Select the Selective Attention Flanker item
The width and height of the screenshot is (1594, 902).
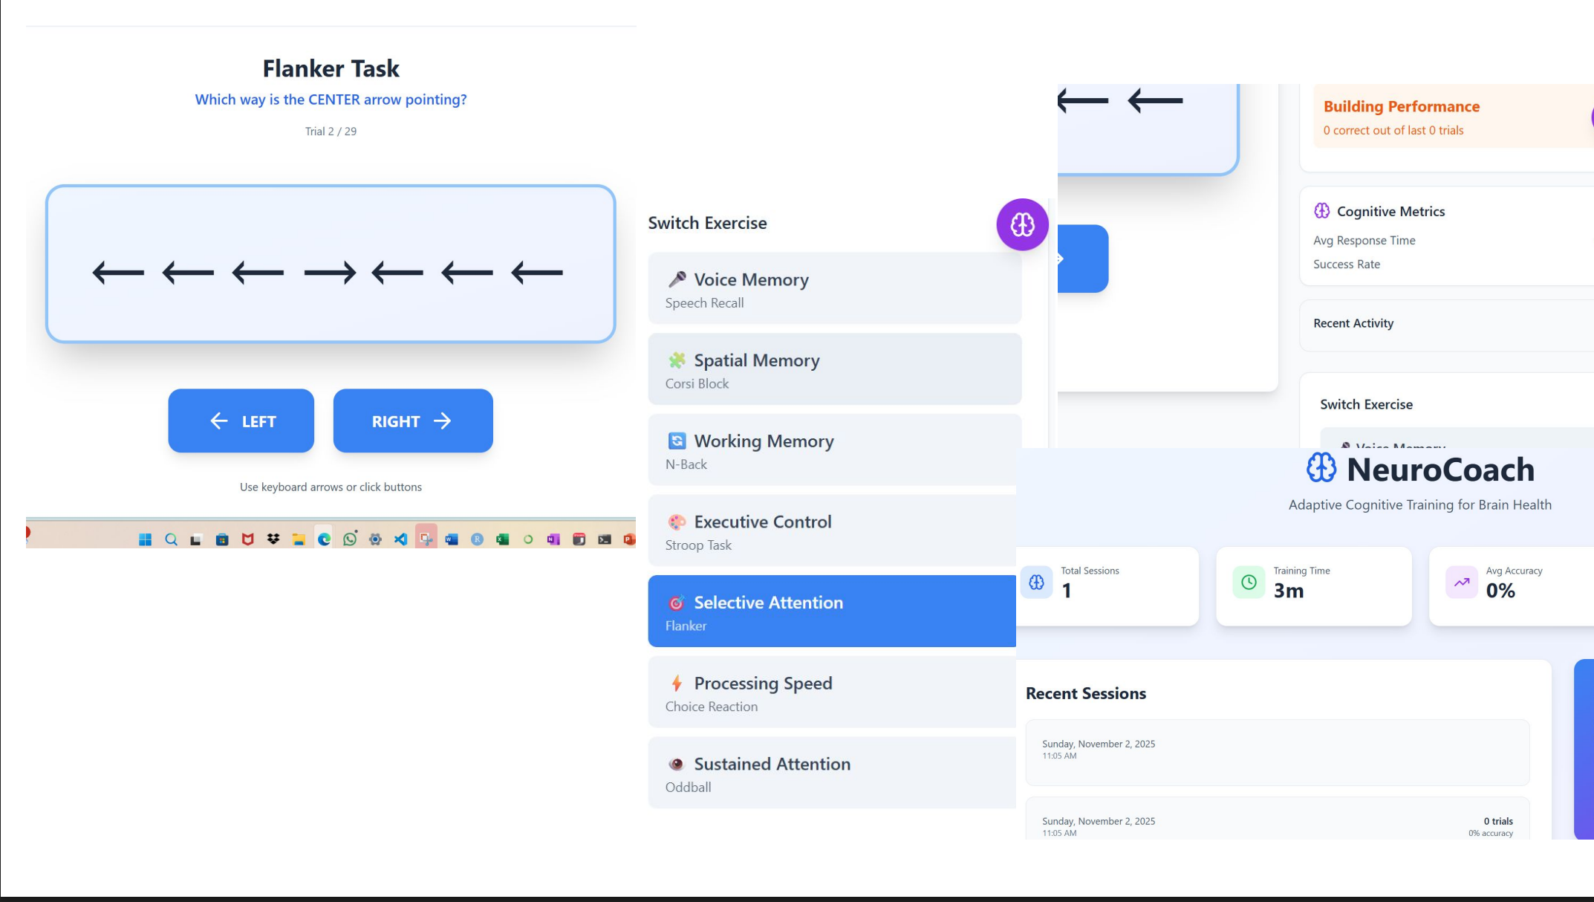pos(832,611)
